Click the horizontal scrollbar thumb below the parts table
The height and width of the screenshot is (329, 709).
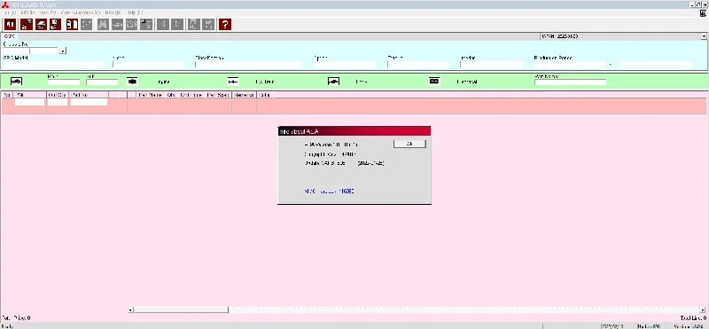pos(181,310)
